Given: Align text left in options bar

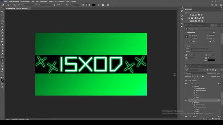Looking at the screenshot, I should [x=83, y=5].
